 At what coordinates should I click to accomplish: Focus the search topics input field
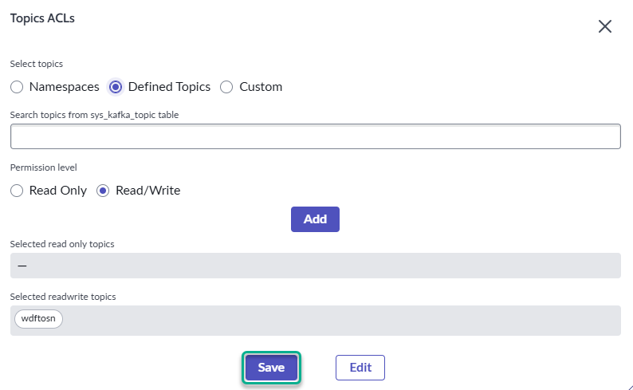[x=315, y=136]
